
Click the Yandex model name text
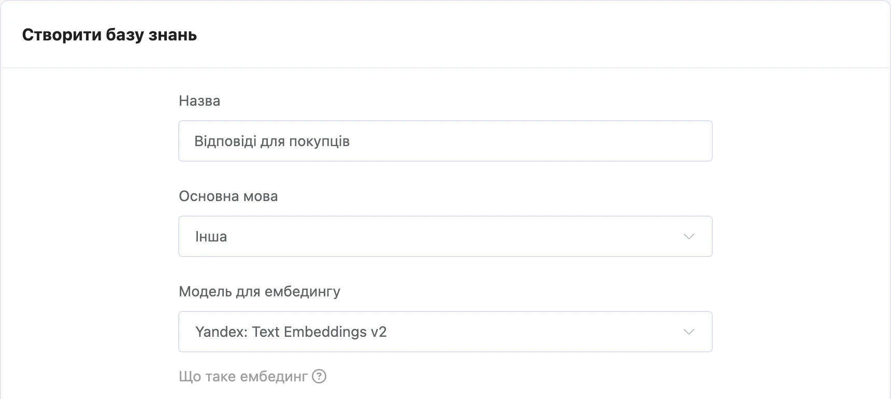pos(291,332)
